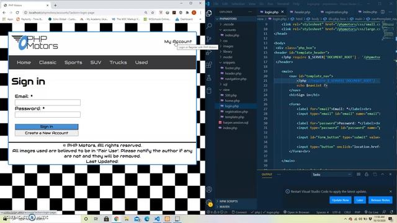Click Open In Browser in the status bar
Image resolution: width=397 pixels, height=223 pixels.
297,212
